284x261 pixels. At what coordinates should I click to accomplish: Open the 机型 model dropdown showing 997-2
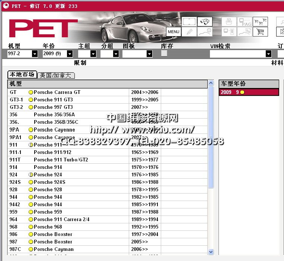pyautogui.click(x=35, y=54)
